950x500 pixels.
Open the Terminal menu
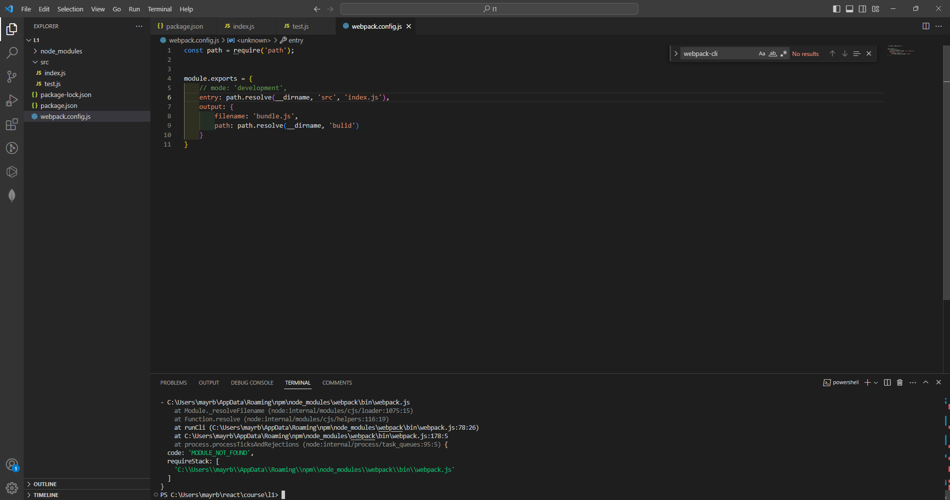pyautogui.click(x=160, y=9)
